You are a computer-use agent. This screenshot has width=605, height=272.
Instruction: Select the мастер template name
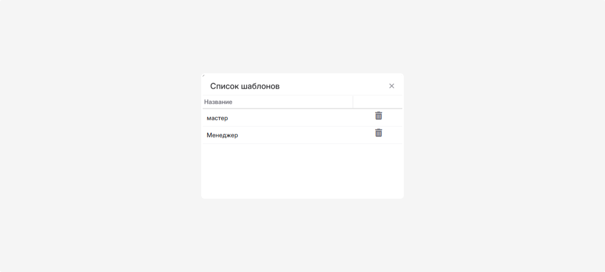[x=217, y=118]
